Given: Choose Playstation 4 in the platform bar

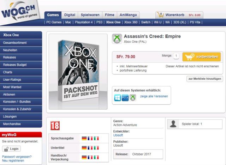Looking at the screenshot, I should [84, 22].
